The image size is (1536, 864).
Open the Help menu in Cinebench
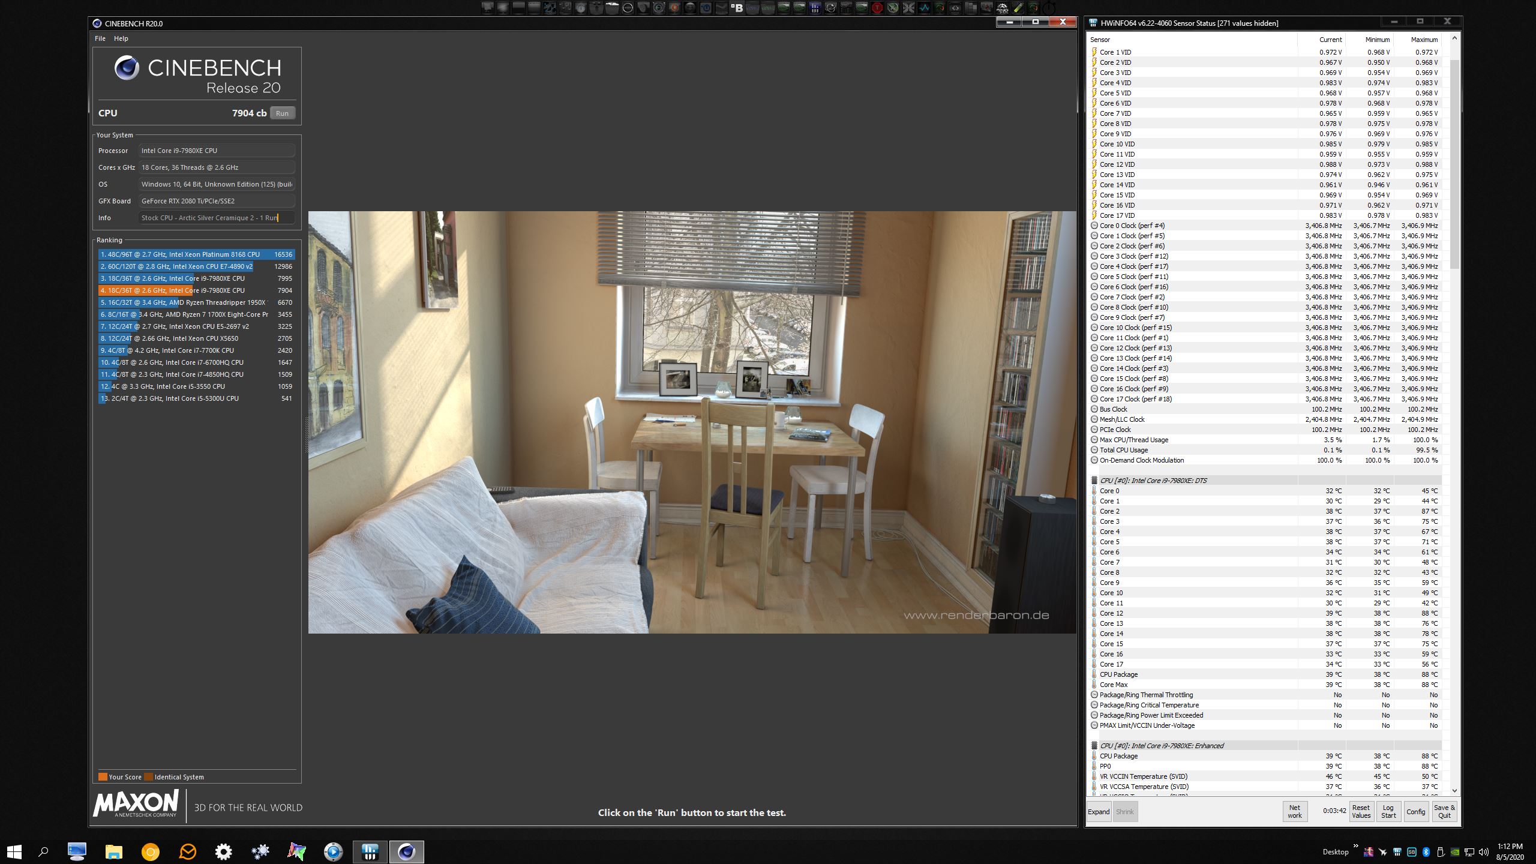pos(121,38)
